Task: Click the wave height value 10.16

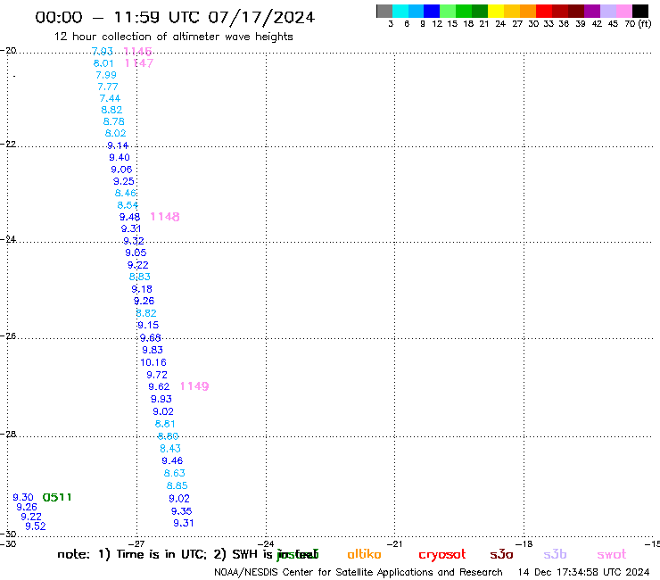Action: [153, 362]
